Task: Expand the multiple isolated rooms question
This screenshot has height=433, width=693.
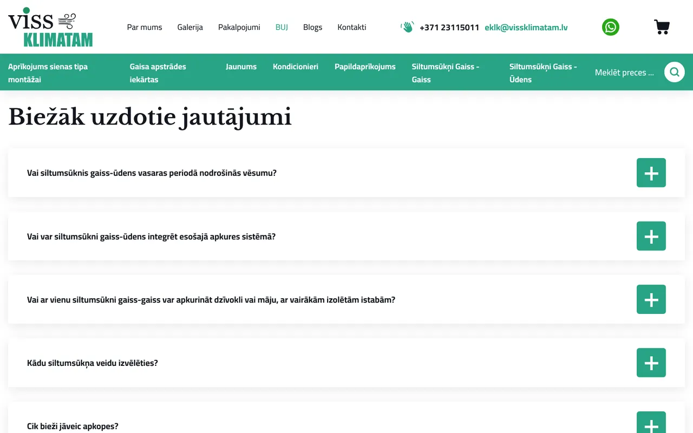Action: (651, 299)
